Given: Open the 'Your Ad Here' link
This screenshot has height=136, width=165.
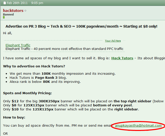Looking at the screenshot, I should pyautogui.click(x=113, y=41).
